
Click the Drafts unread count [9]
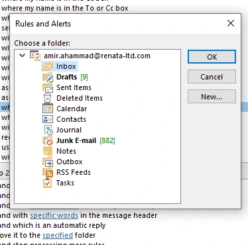84,77
